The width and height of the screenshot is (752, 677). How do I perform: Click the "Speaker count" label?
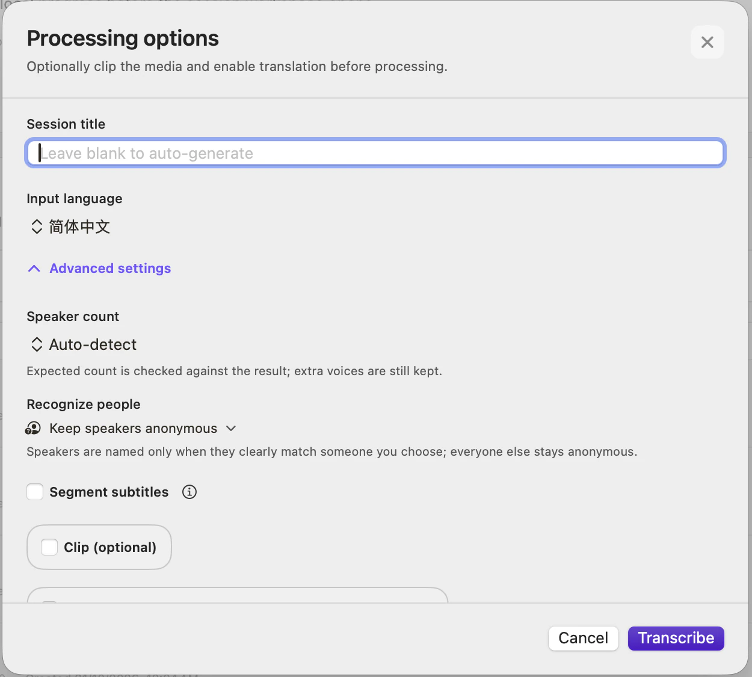click(x=73, y=316)
